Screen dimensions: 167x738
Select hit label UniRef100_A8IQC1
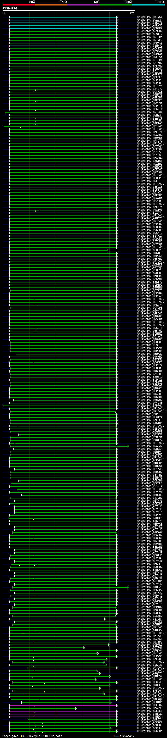click(150, 17)
